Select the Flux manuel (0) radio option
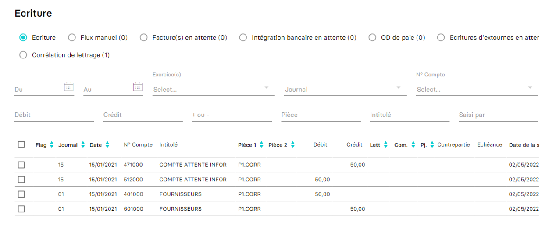The image size is (556, 230). tap(72, 38)
